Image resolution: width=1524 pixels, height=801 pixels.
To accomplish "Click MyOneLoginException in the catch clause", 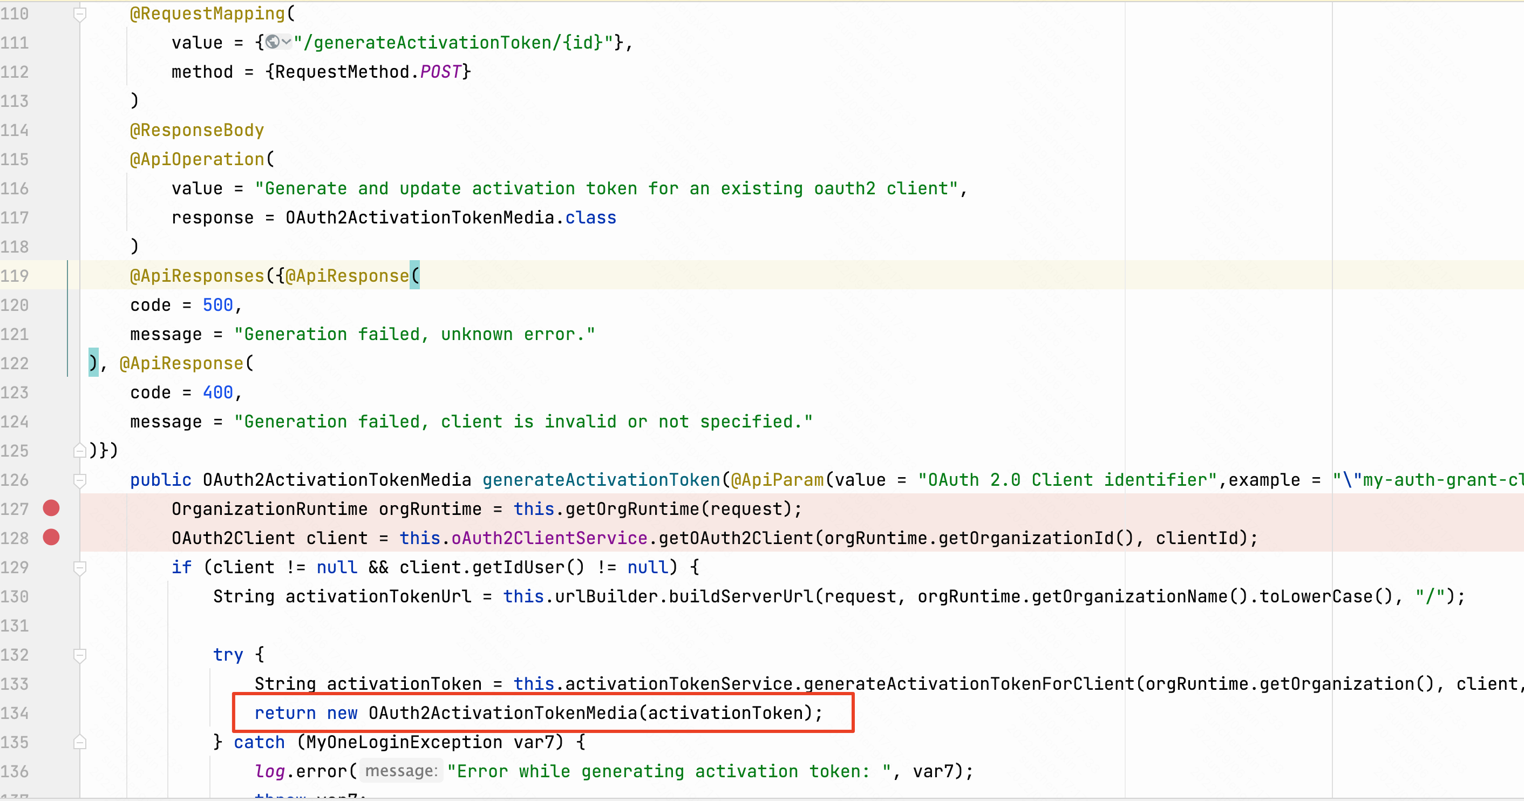I will (405, 742).
